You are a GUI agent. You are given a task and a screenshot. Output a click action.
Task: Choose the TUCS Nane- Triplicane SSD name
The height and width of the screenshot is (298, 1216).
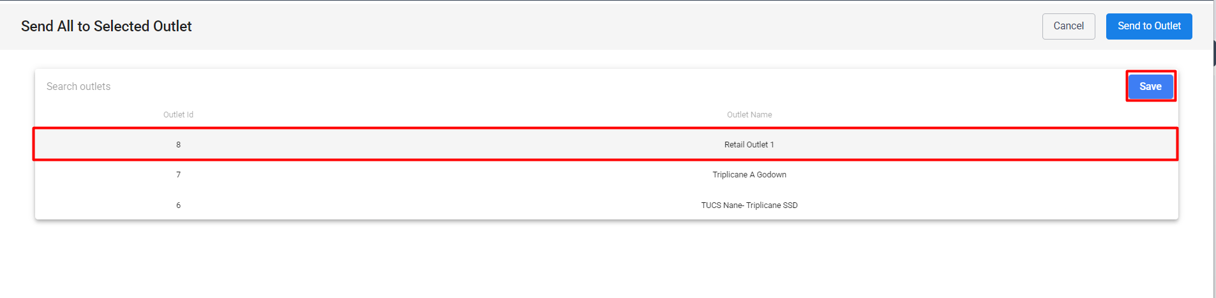click(x=749, y=205)
